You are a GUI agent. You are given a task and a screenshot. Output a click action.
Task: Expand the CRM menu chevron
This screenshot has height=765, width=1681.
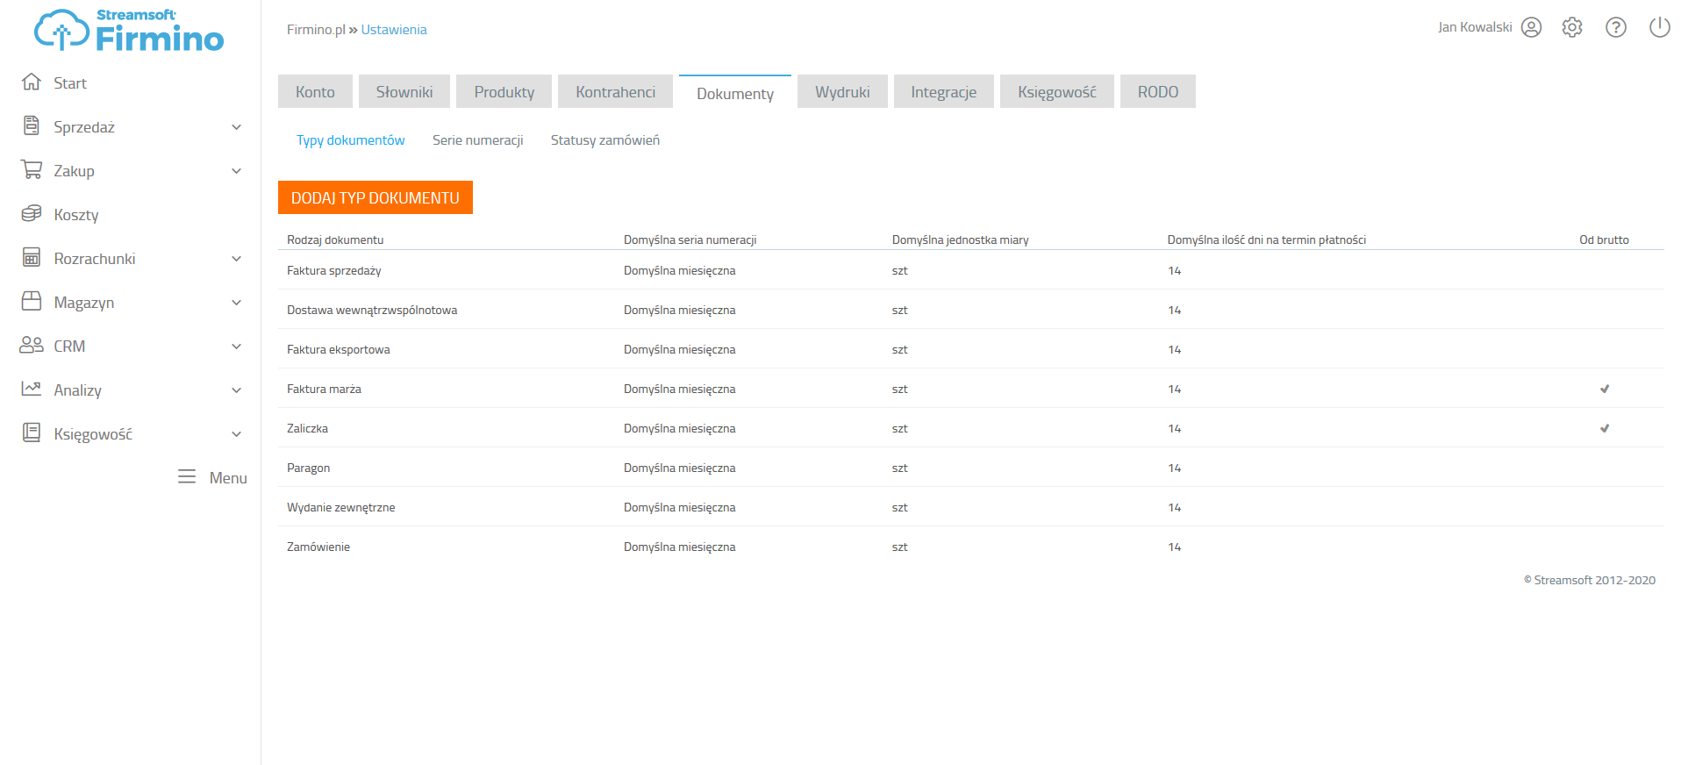[x=236, y=347]
